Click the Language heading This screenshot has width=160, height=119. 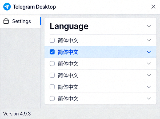[x=69, y=26]
